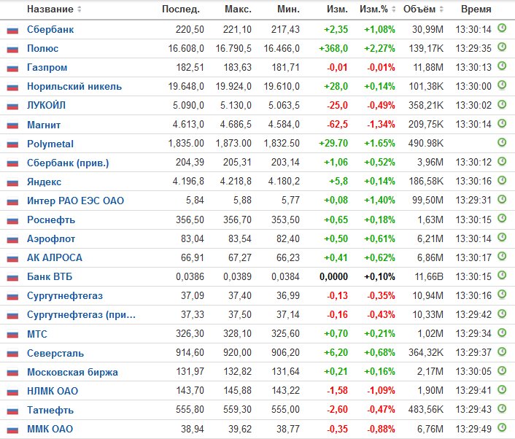Select the 11,66B volume for Банк ВТБ

click(x=429, y=277)
